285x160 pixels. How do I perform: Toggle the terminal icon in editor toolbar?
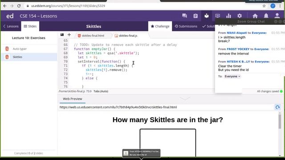click(x=62, y=35)
